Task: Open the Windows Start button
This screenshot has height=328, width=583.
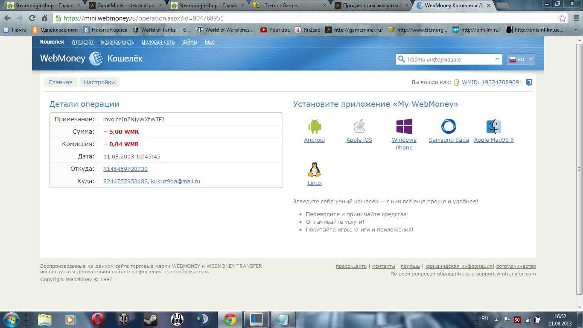Action: click(x=12, y=319)
